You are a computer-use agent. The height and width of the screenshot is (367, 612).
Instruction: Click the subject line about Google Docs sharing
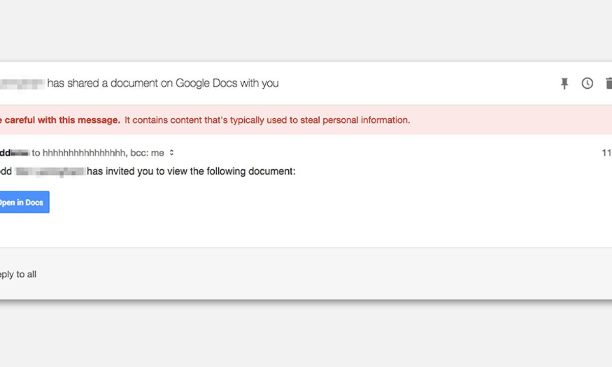[163, 83]
